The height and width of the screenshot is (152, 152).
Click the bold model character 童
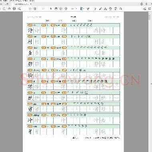(x=30, y=53)
